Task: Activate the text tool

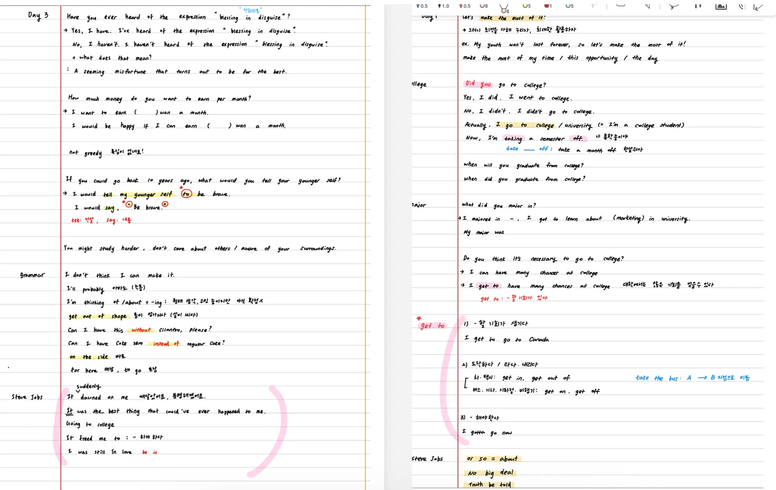Action: 593,6
